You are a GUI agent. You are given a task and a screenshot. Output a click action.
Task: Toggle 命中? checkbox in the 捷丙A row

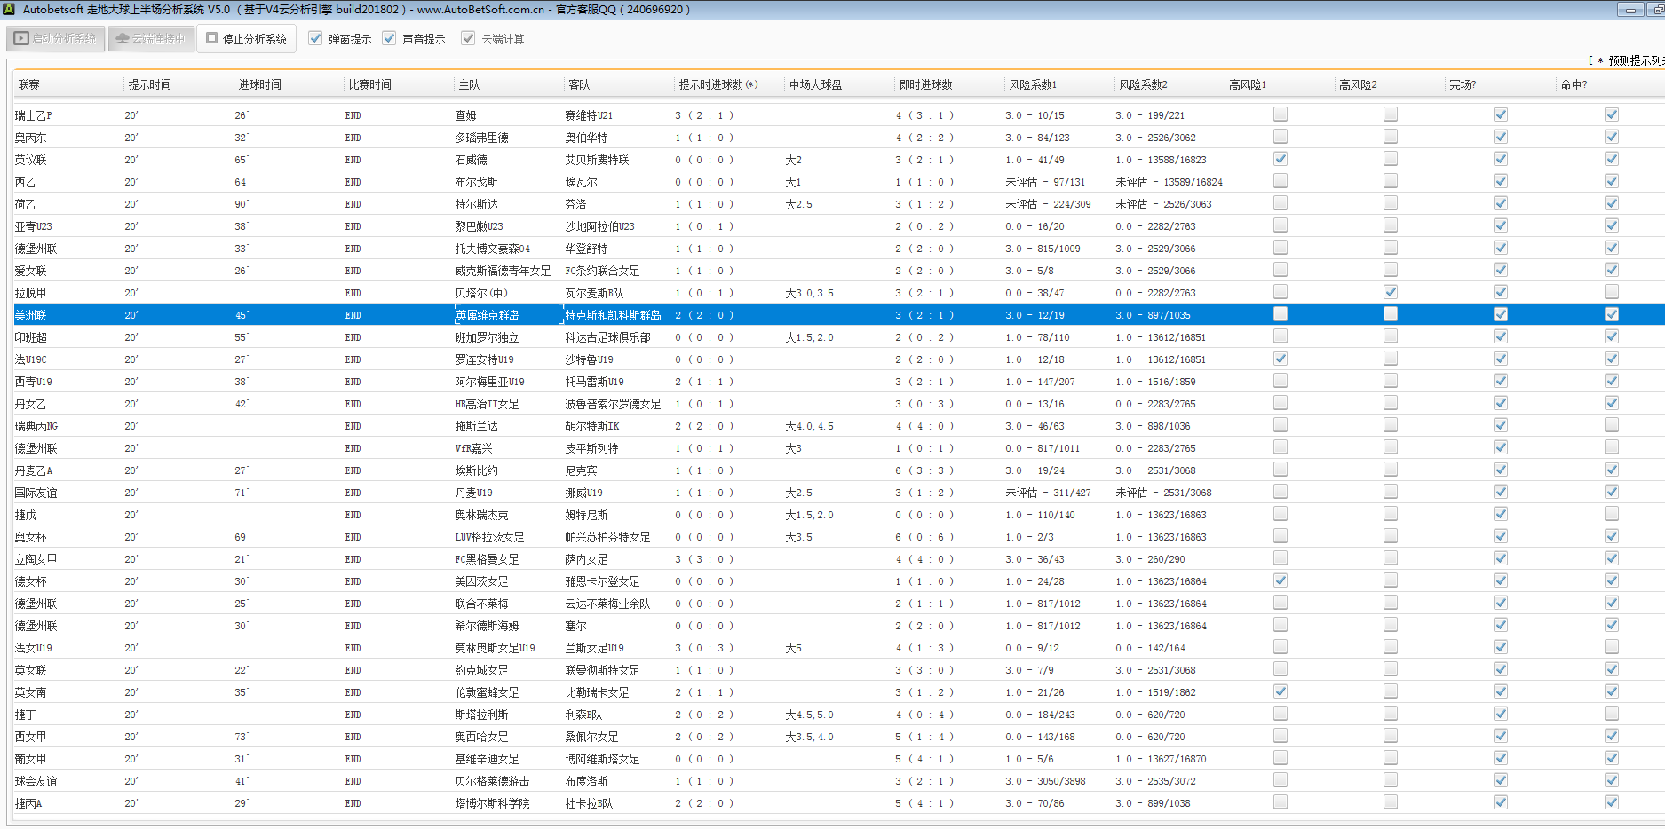pos(1611,802)
